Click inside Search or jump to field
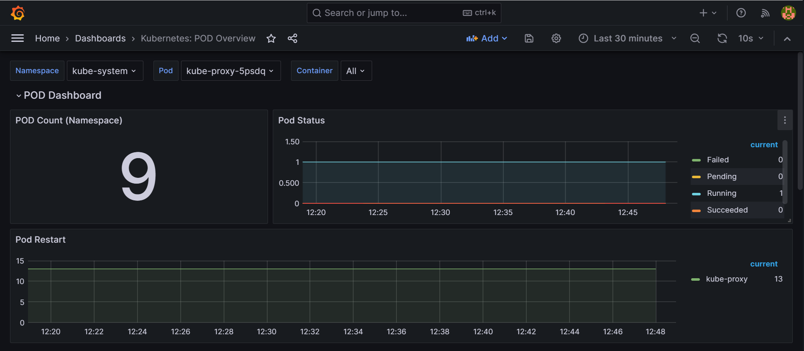The image size is (804, 351). point(404,13)
